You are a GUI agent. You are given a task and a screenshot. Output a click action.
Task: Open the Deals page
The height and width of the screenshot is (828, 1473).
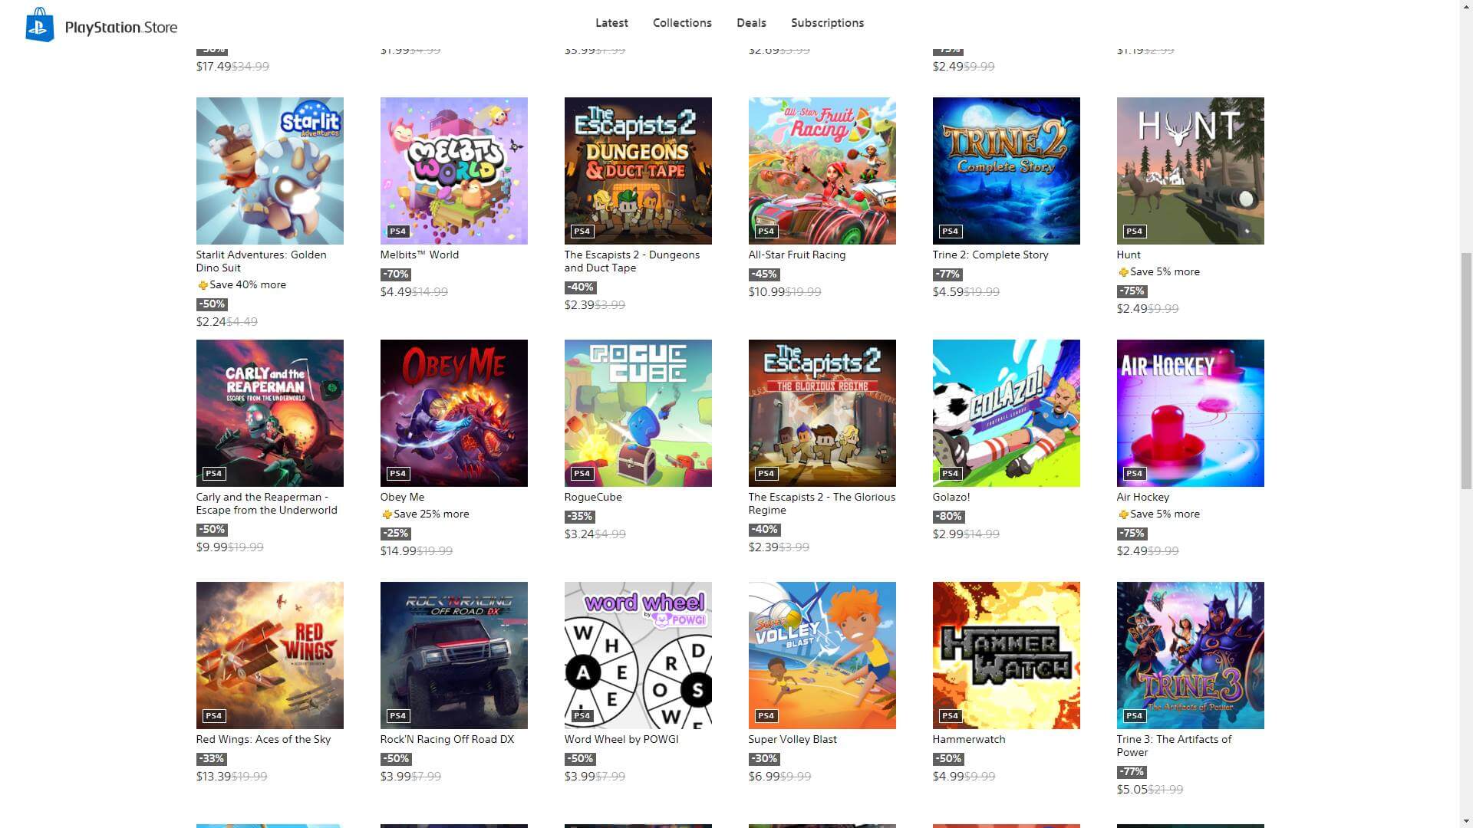click(x=751, y=23)
